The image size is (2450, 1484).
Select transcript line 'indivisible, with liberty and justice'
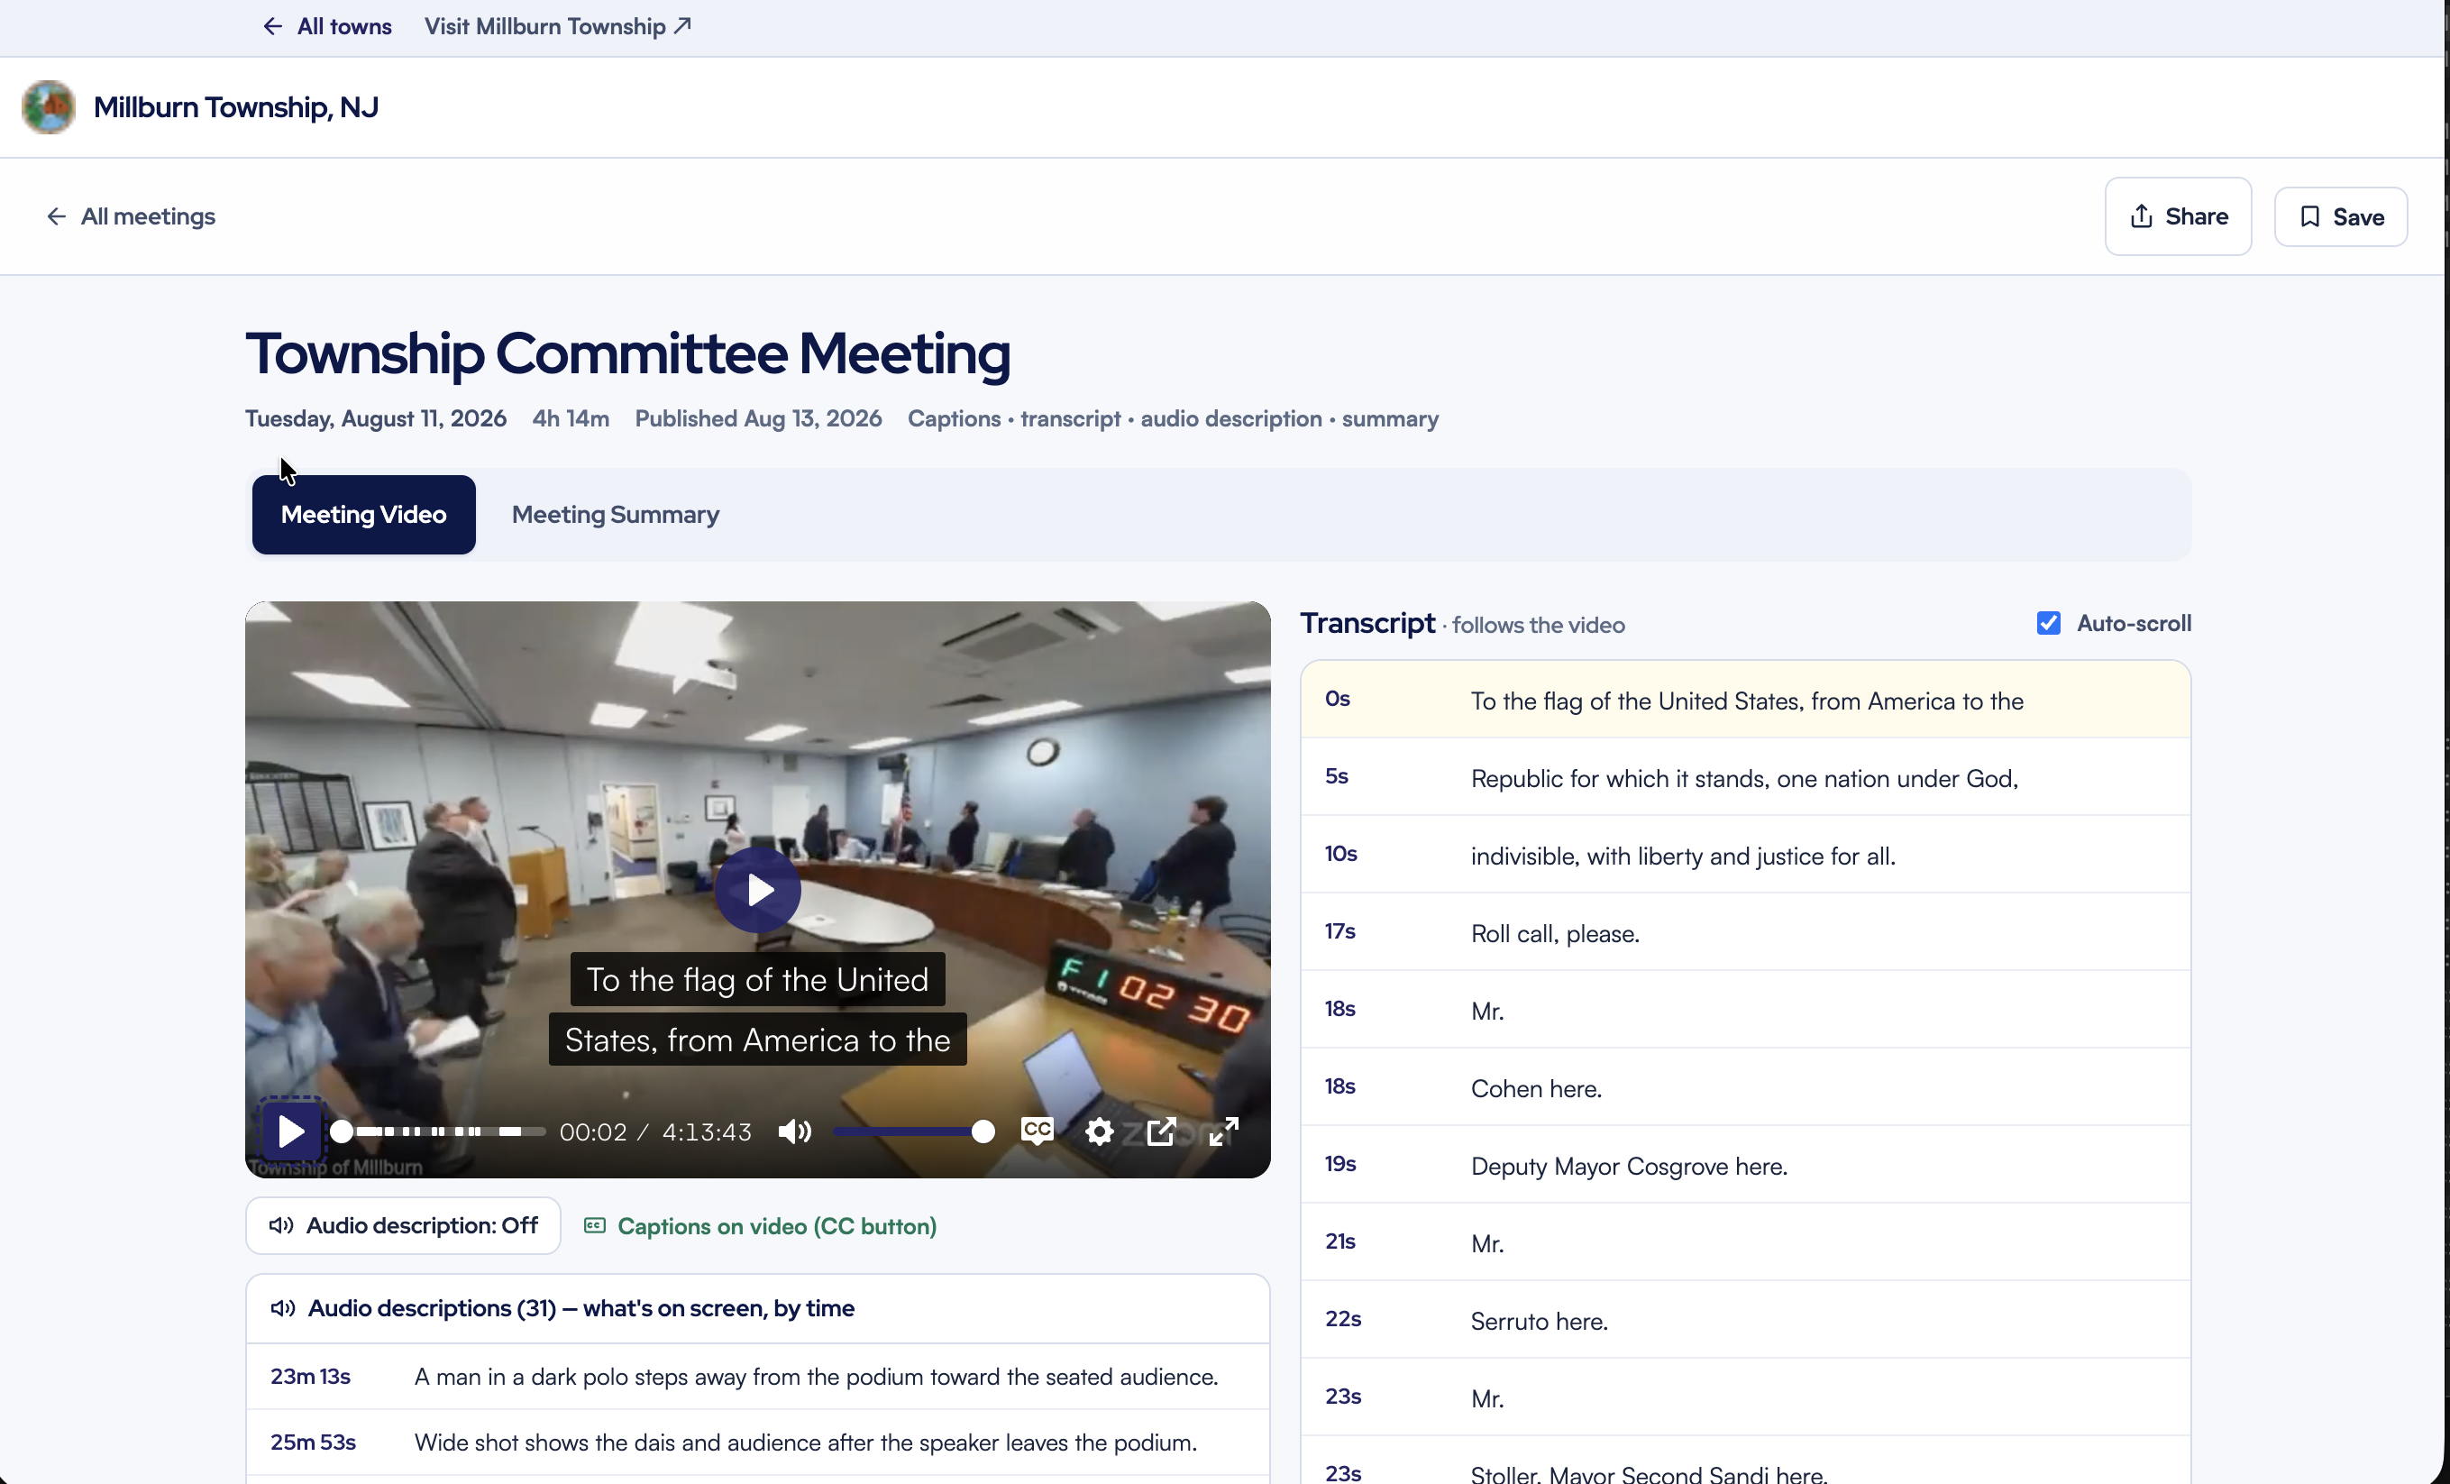(1745, 856)
